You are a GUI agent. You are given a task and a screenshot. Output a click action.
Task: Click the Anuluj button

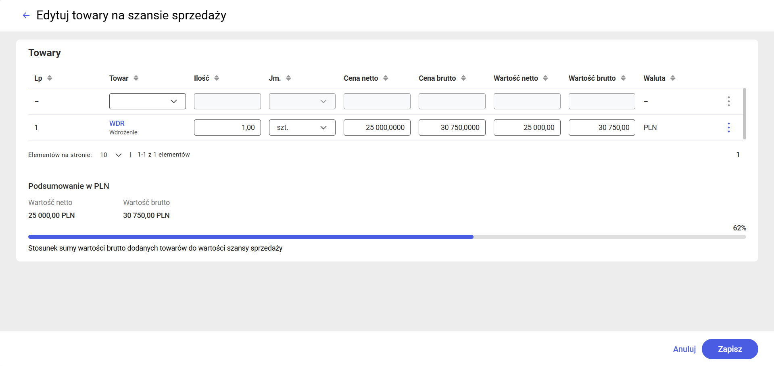(x=684, y=349)
